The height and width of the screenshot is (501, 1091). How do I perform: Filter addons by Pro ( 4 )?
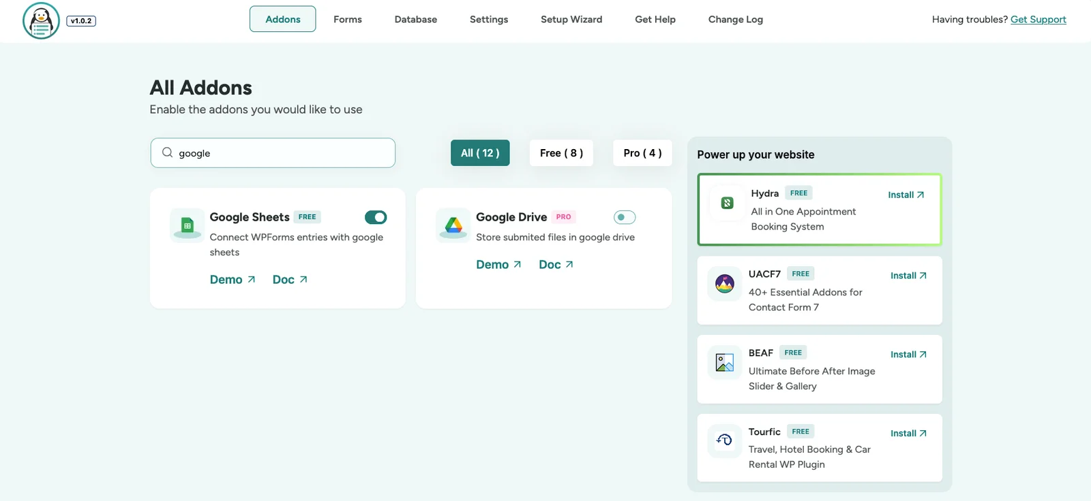(x=642, y=153)
